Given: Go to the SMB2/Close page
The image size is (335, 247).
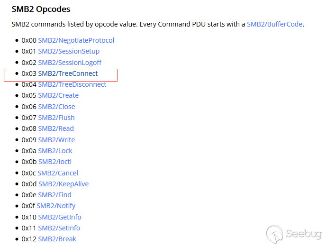Looking at the screenshot, I should pyautogui.click(x=56, y=107).
